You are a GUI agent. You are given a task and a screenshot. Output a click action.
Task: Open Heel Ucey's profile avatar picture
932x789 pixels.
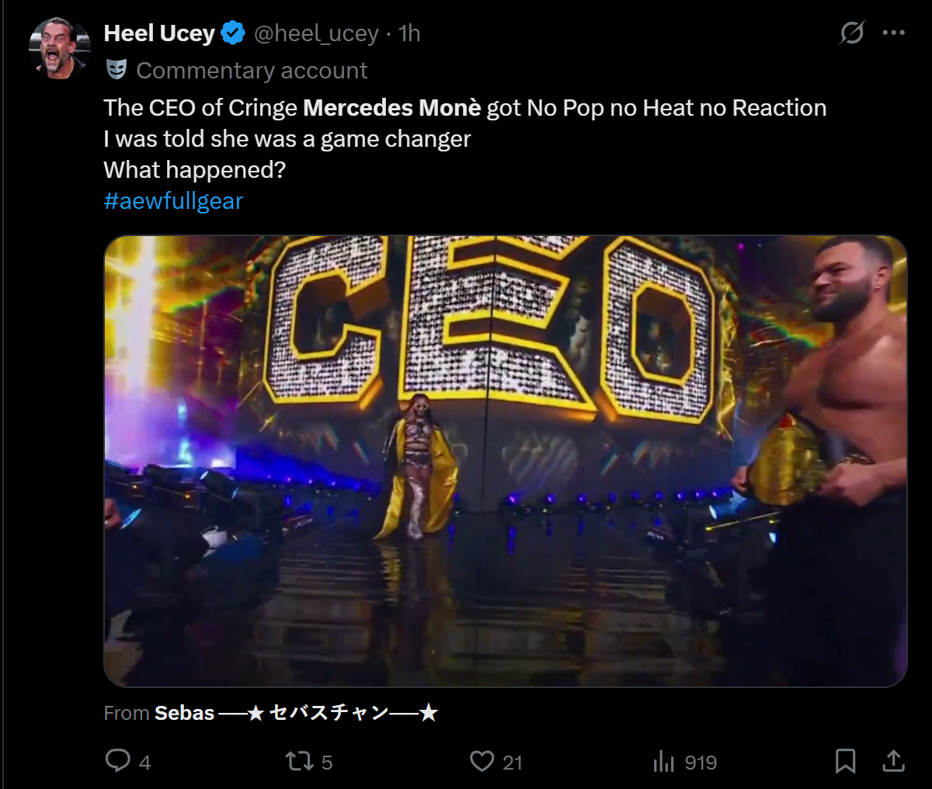pyautogui.click(x=59, y=47)
